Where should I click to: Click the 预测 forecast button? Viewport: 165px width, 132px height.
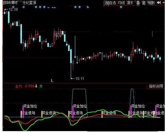pyautogui.click(x=151, y=3)
